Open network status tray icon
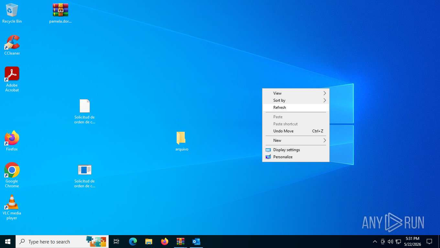The width and height of the screenshot is (440, 248). tap(398, 242)
